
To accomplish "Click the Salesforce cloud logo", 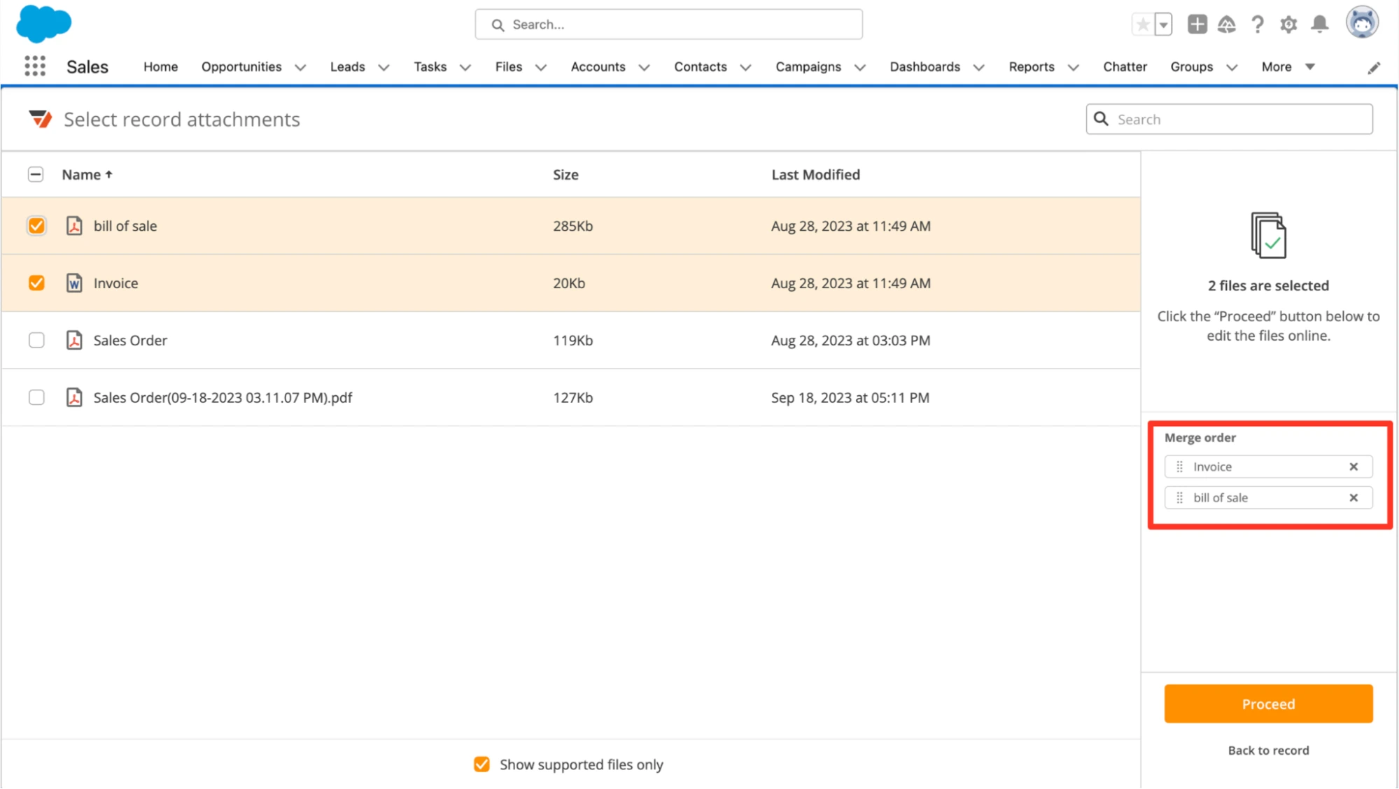I will [43, 23].
